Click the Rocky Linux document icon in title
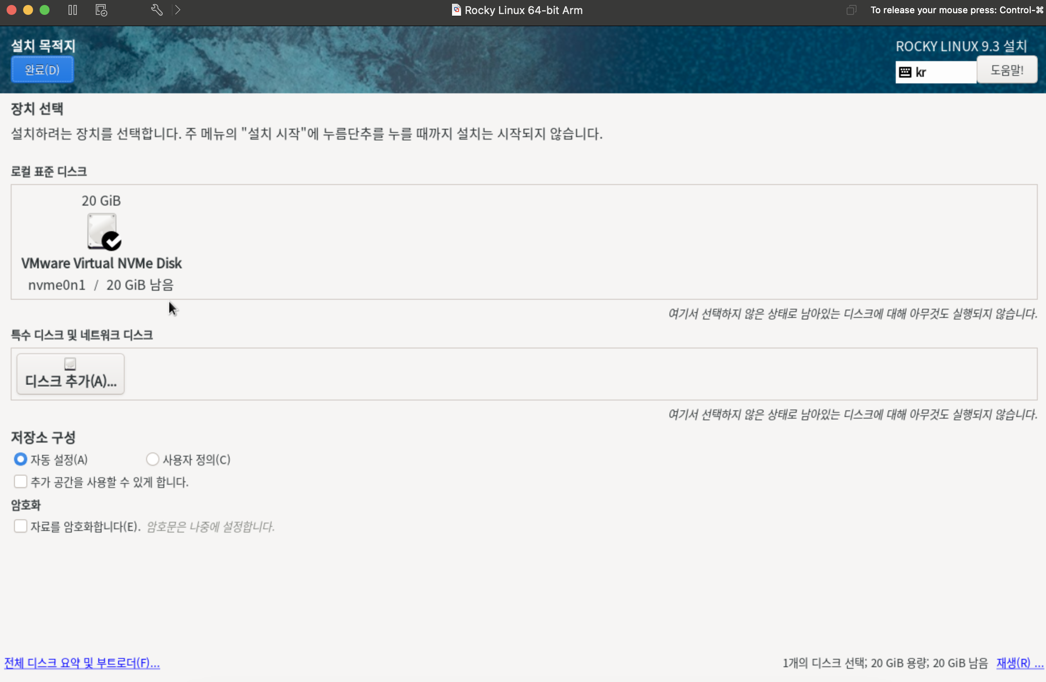This screenshot has width=1046, height=682. pos(457,10)
